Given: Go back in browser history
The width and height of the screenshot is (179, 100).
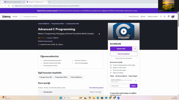Looking at the screenshot, I should (2, 6).
